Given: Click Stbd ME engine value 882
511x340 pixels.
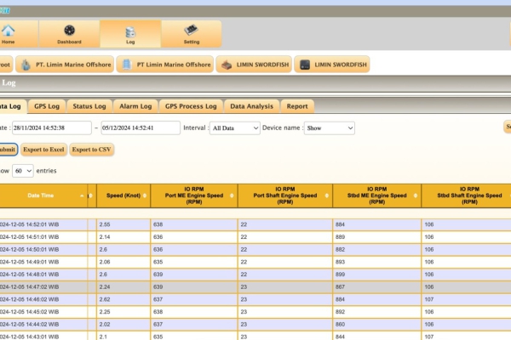Looking at the screenshot, I should 340,250.
